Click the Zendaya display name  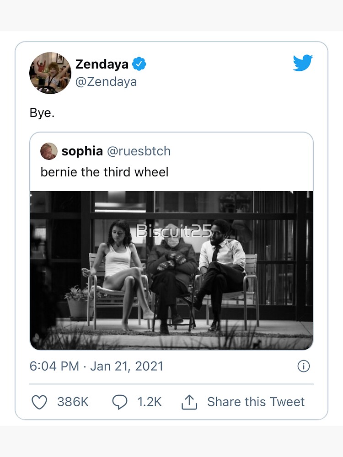pyautogui.click(x=102, y=64)
